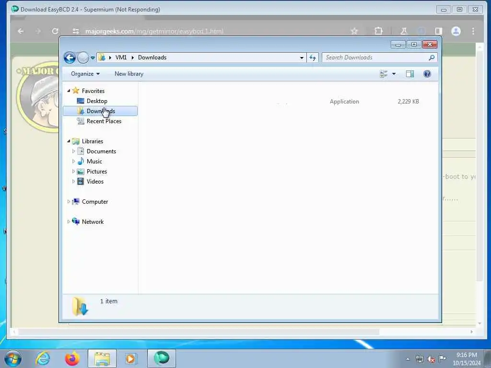Expand the Pictures library
This screenshot has height=368, width=491.
pyautogui.click(x=73, y=172)
